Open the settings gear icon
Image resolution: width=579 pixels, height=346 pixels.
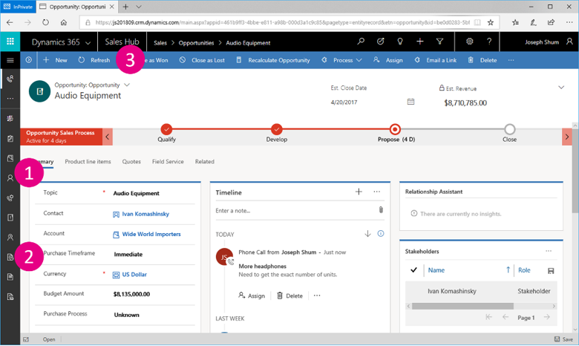tap(469, 42)
